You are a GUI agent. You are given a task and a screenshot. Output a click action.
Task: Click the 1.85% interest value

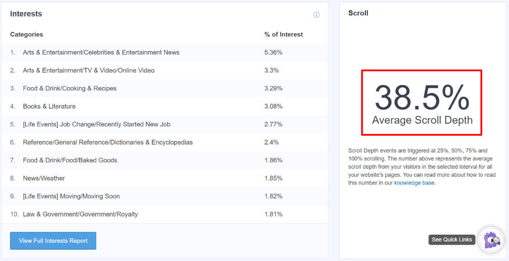tap(273, 178)
